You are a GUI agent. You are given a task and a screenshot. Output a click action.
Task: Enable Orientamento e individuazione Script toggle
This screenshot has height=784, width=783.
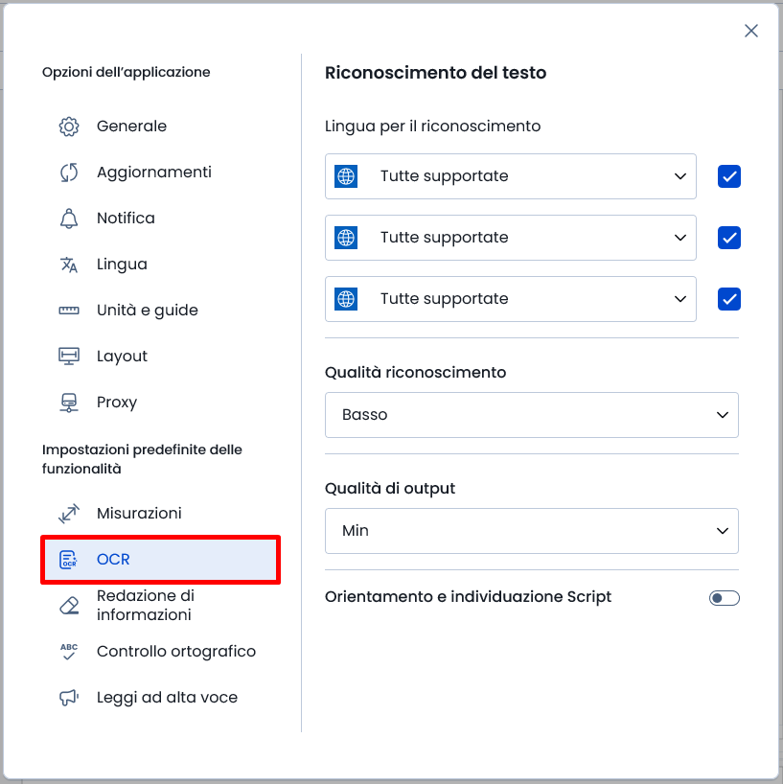tap(724, 598)
